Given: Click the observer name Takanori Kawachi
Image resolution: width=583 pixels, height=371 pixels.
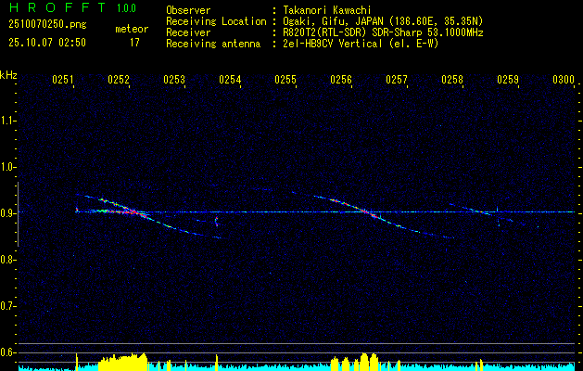Looking at the screenshot, I should point(327,10).
